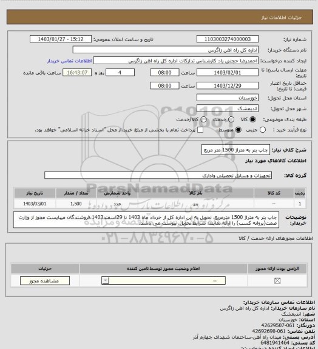Click the postal code 6481941464
318x349 pixels.
click(x=275, y=343)
